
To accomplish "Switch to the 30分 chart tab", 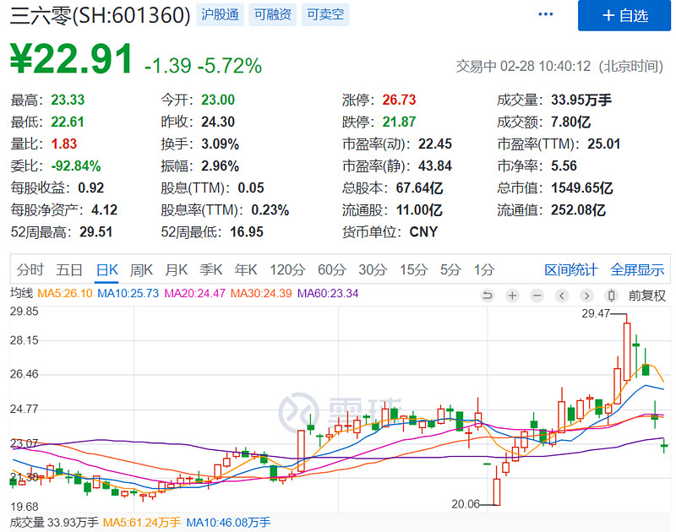I will coord(373,269).
